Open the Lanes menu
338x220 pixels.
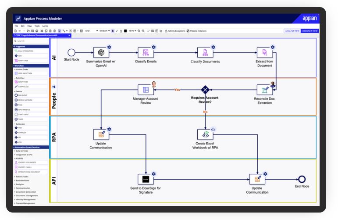(45, 26)
